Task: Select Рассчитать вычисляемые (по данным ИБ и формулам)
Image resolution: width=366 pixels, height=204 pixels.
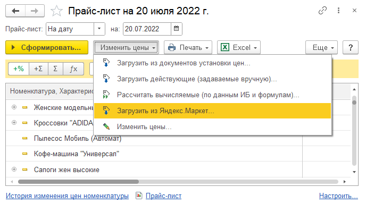Action: (x=212, y=95)
